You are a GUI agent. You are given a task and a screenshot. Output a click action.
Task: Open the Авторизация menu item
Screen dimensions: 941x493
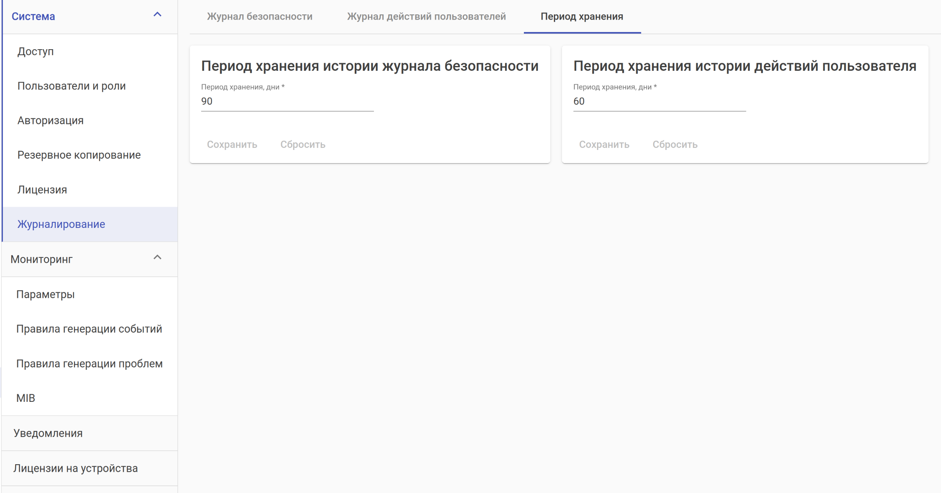click(x=50, y=120)
